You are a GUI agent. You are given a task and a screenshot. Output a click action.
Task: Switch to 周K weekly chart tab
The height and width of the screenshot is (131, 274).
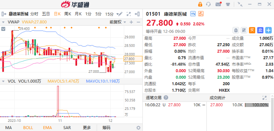point(68,14)
